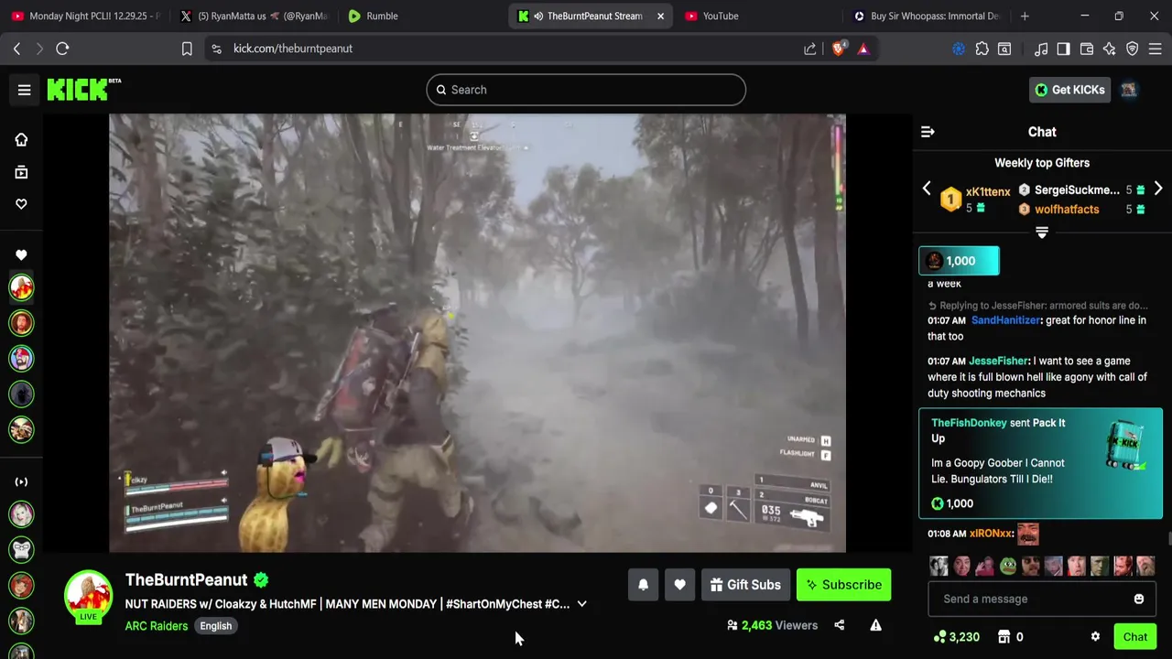Open the Kick hamburger menu

(x=25, y=90)
